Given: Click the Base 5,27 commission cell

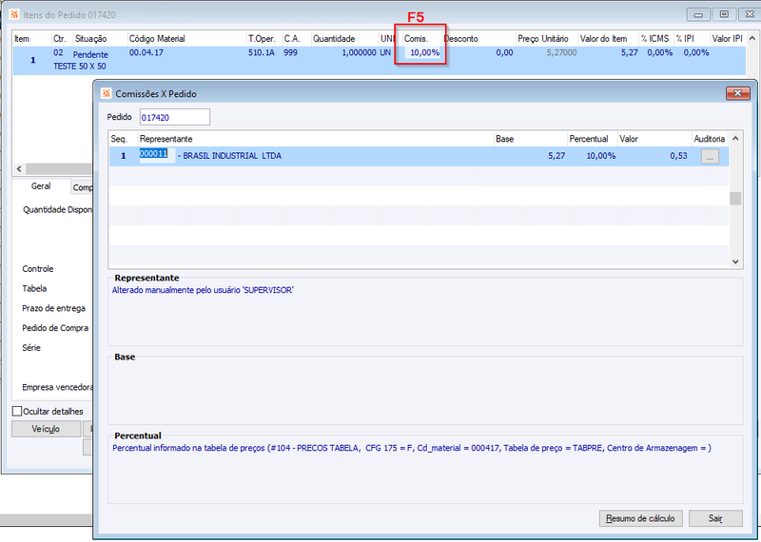Looking at the screenshot, I should coord(556,156).
